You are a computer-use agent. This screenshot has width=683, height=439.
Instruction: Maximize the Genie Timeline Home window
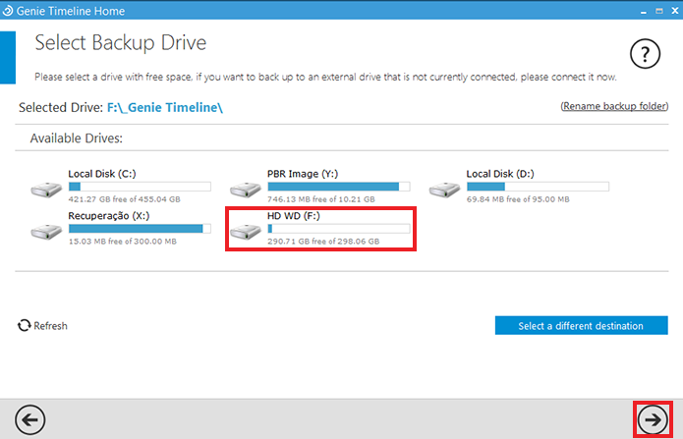click(659, 11)
